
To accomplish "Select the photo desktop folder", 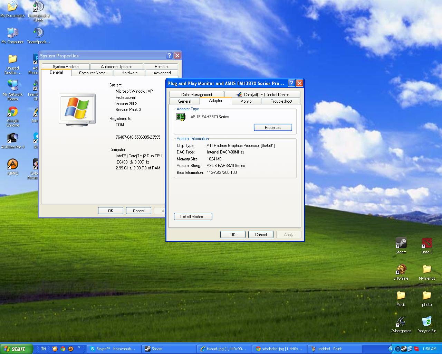I will click(427, 298).
